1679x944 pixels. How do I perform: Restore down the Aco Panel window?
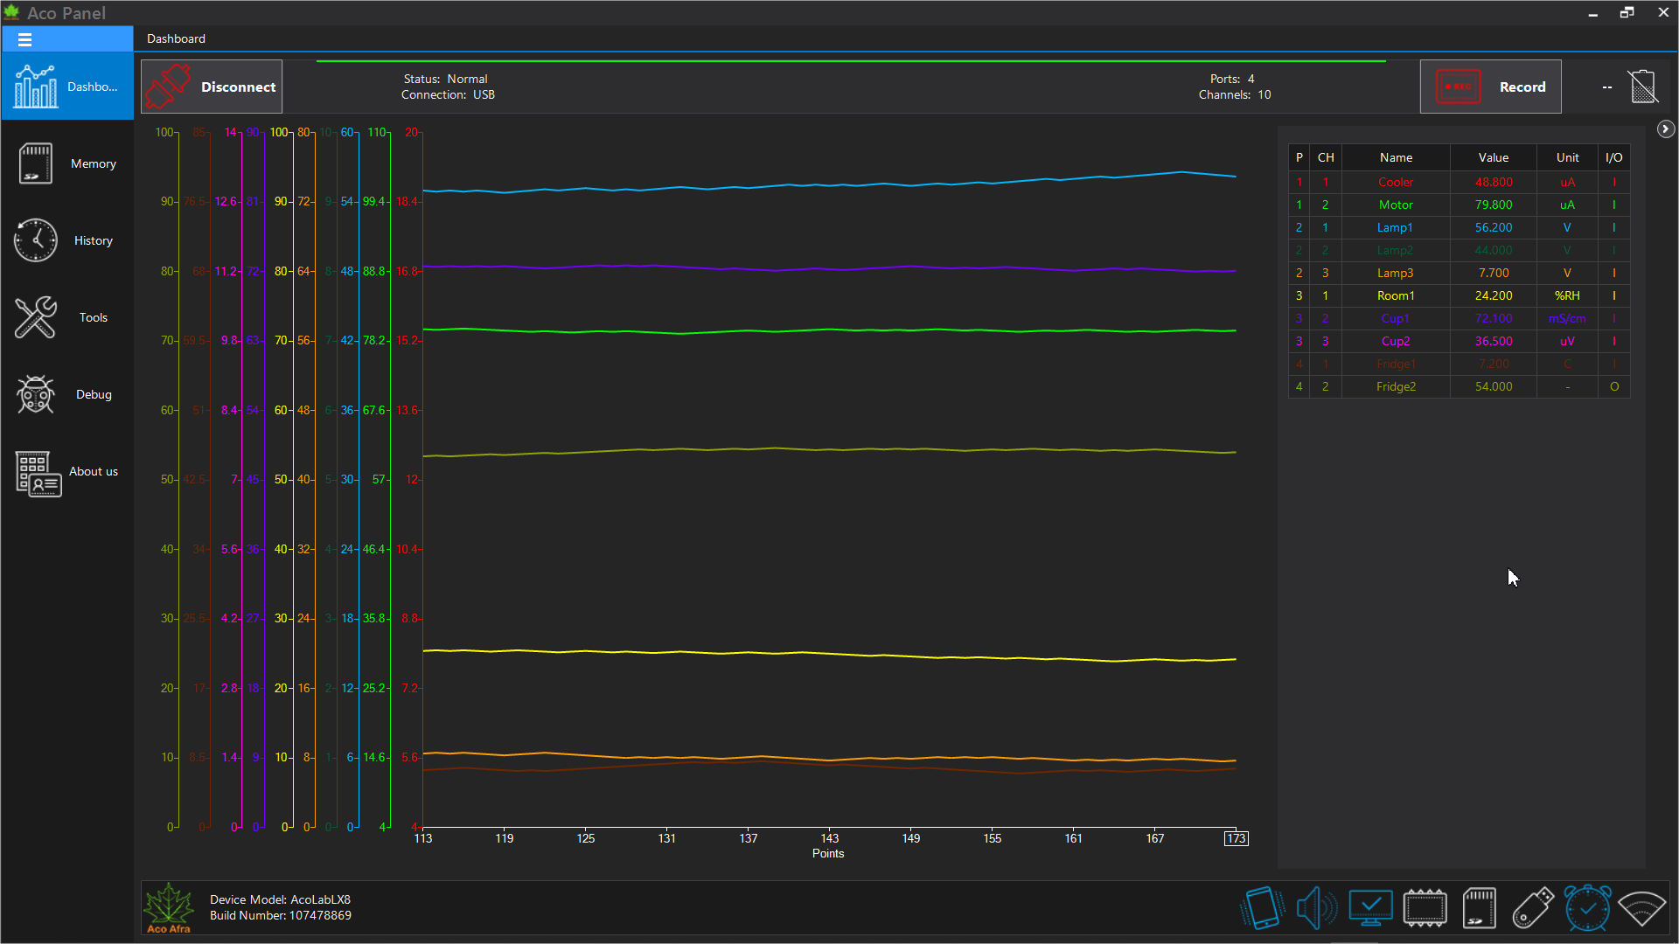click(x=1627, y=12)
